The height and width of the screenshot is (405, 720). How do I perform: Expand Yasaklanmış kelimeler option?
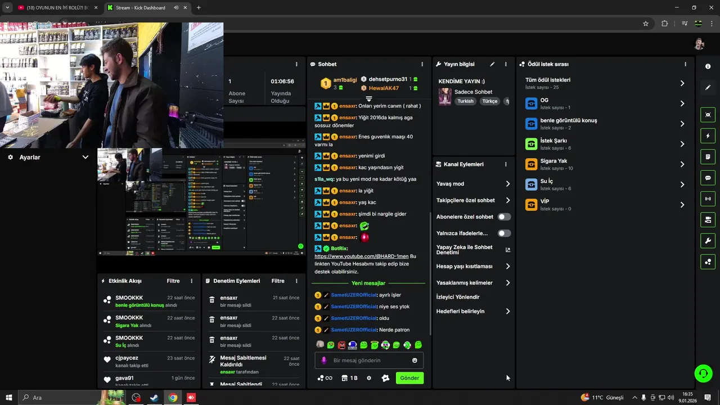507,283
